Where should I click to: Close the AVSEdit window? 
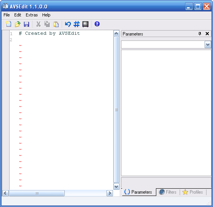pos(206,6)
